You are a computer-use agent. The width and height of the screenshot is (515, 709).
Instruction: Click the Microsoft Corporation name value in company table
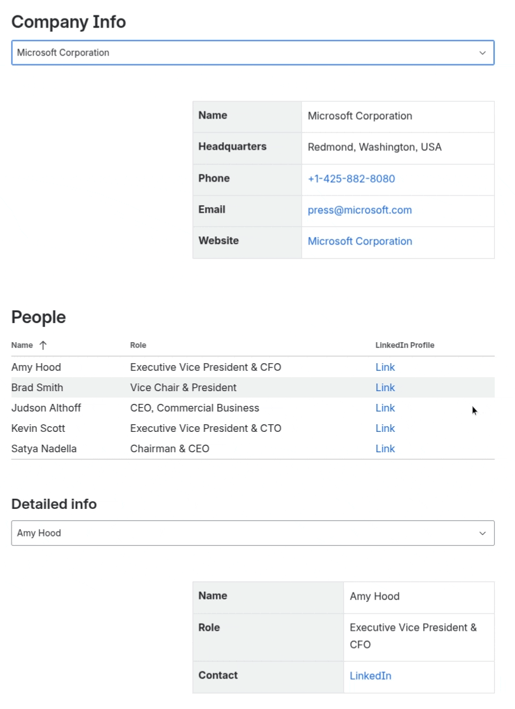tap(360, 116)
